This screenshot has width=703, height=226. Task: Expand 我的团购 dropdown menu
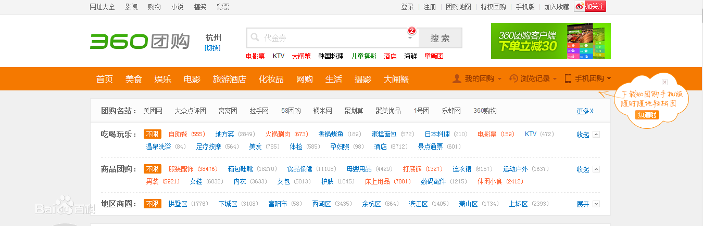[x=500, y=79]
